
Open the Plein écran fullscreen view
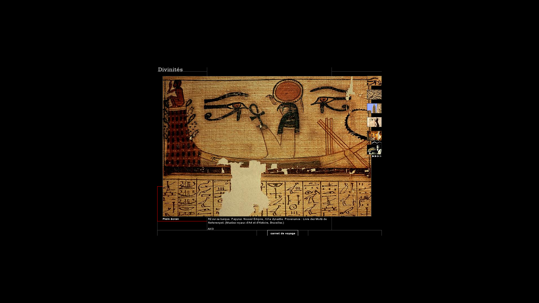[171, 219]
